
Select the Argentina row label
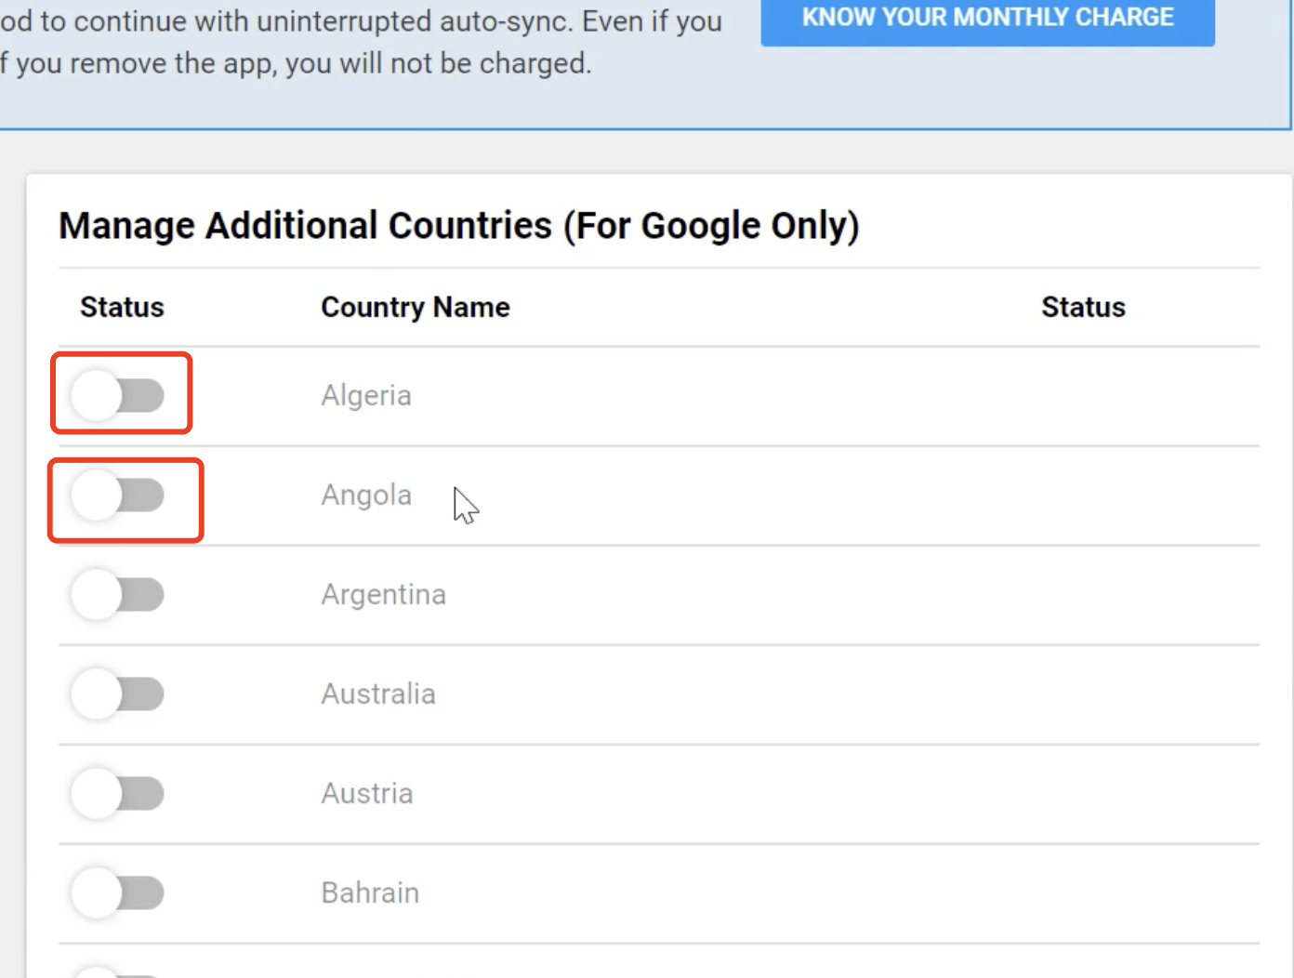(x=383, y=594)
